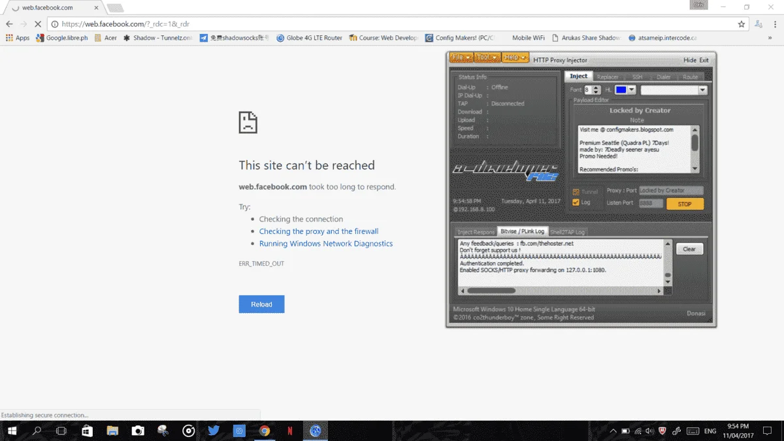Open the Camera app from the taskbar
Screen dimensions: 784x441
click(x=138, y=431)
